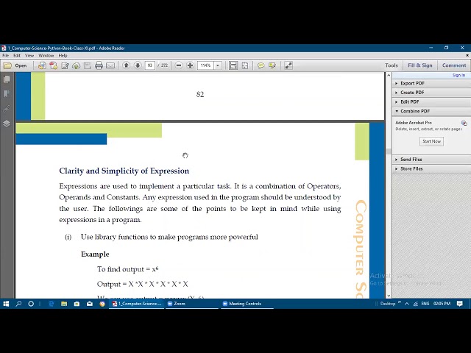The height and width of the screenshot is (353, 471).
Task: Open the attachments paperclip panel
Action: click(7, 109)
